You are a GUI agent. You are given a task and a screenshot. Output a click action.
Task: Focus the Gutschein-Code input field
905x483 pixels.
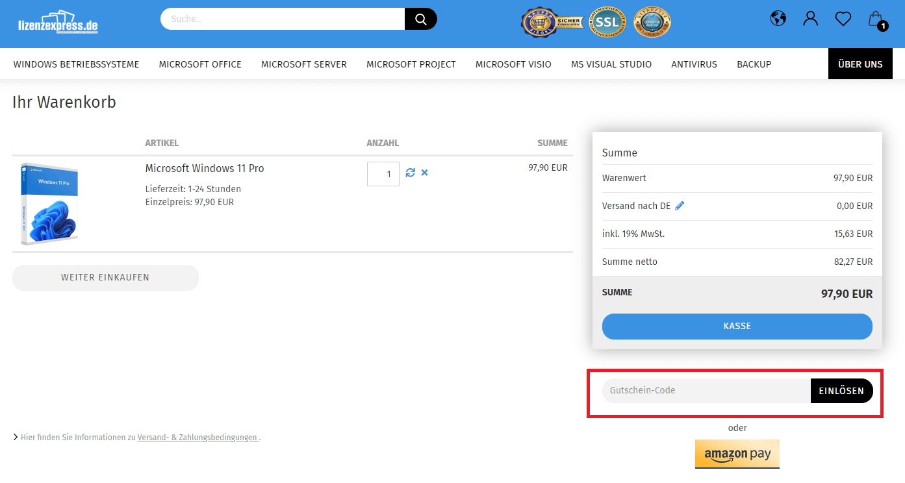[x=706, y=391]
